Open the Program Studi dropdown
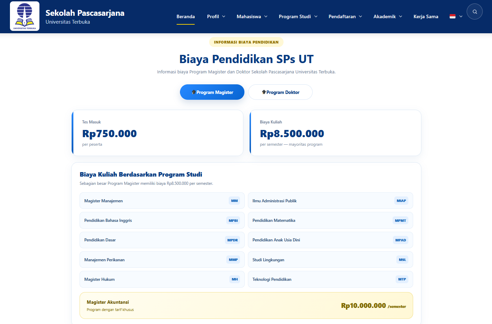Image resolution: width=492 pixels, height=324 pixels. (x=298, y=16)
